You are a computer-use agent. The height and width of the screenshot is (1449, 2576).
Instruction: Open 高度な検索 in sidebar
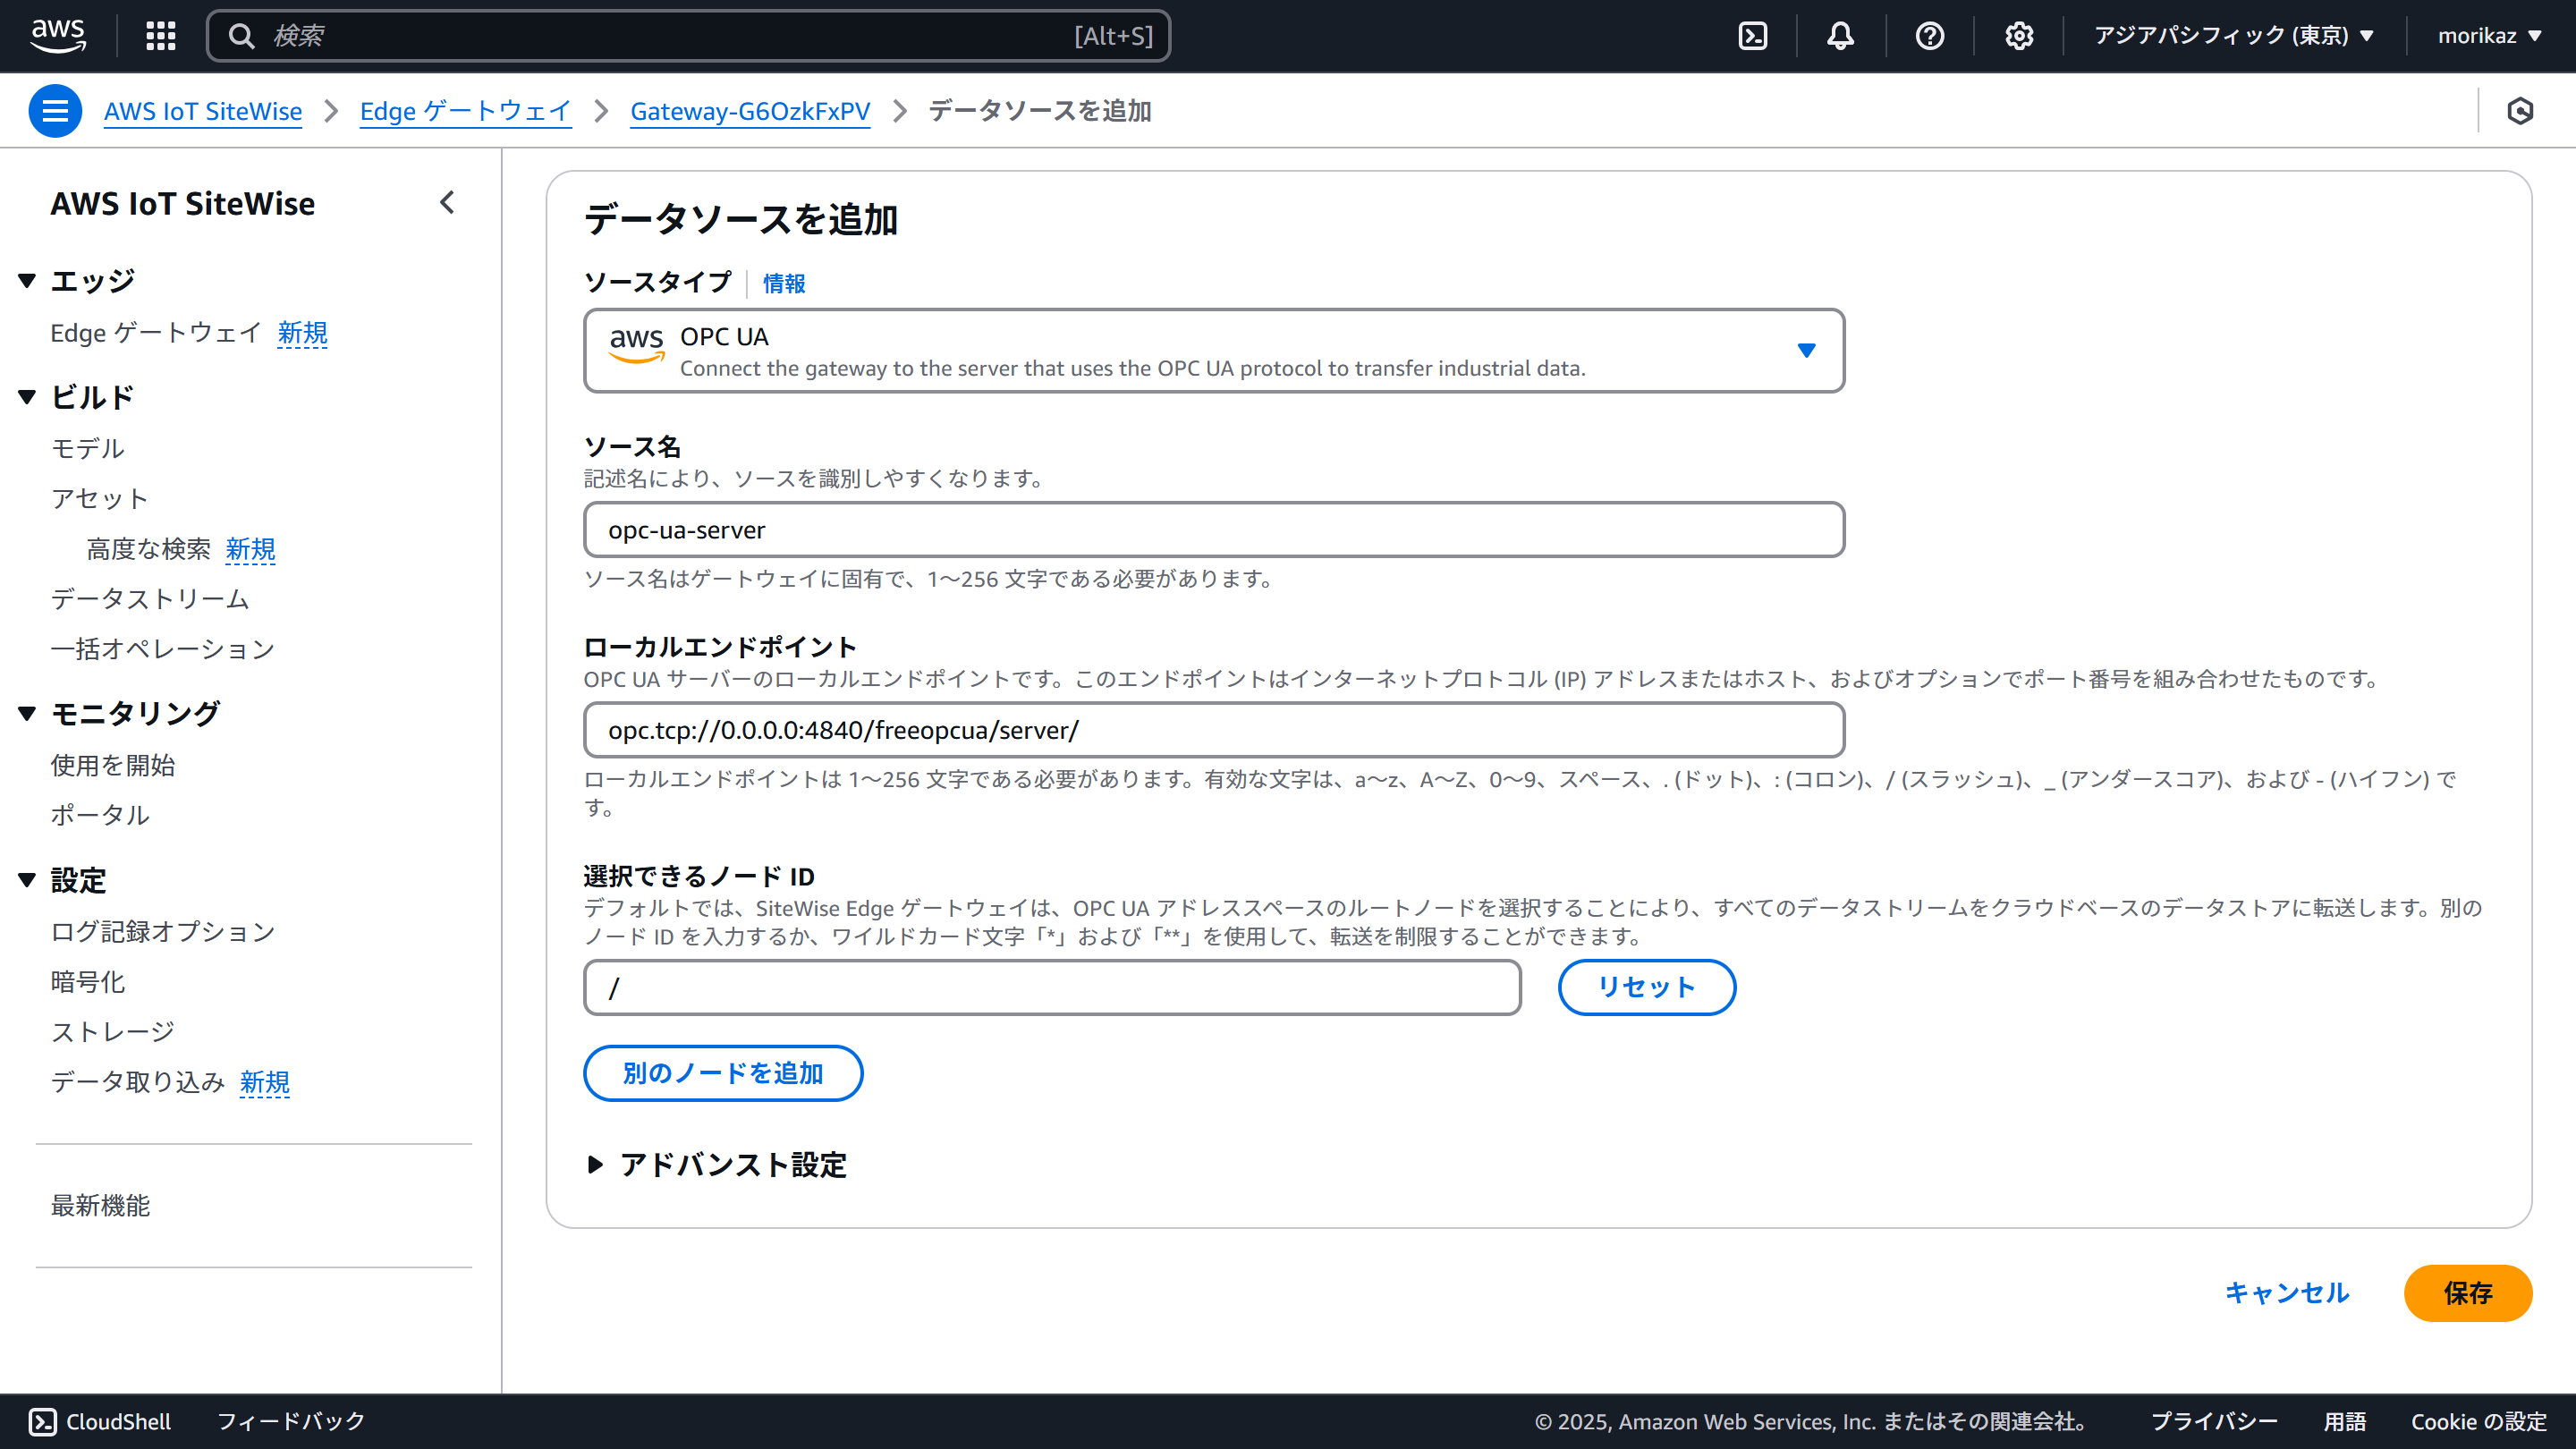coord(149,549)
